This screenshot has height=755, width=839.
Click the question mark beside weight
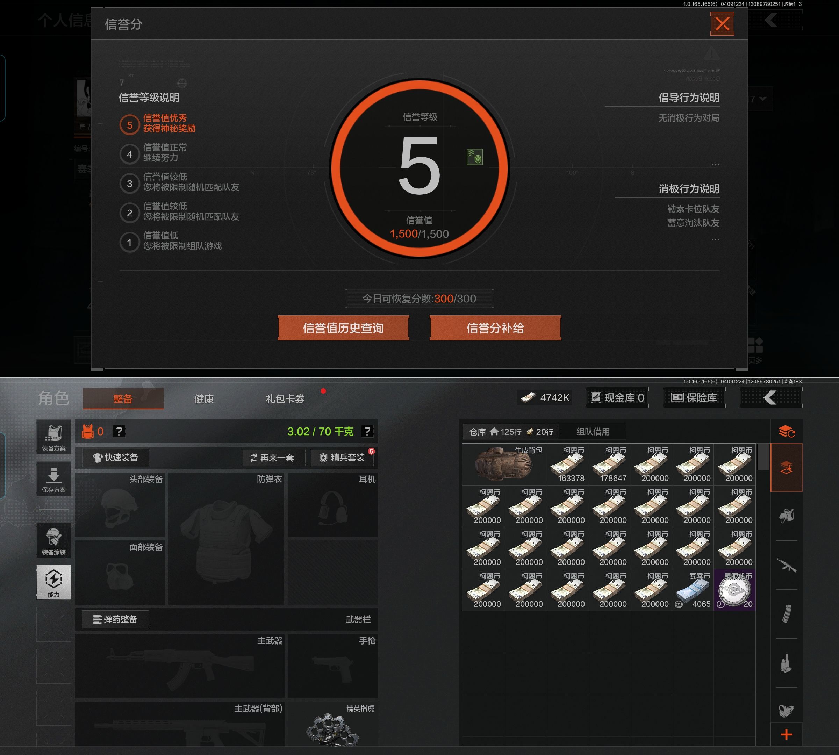pos(367,431)
